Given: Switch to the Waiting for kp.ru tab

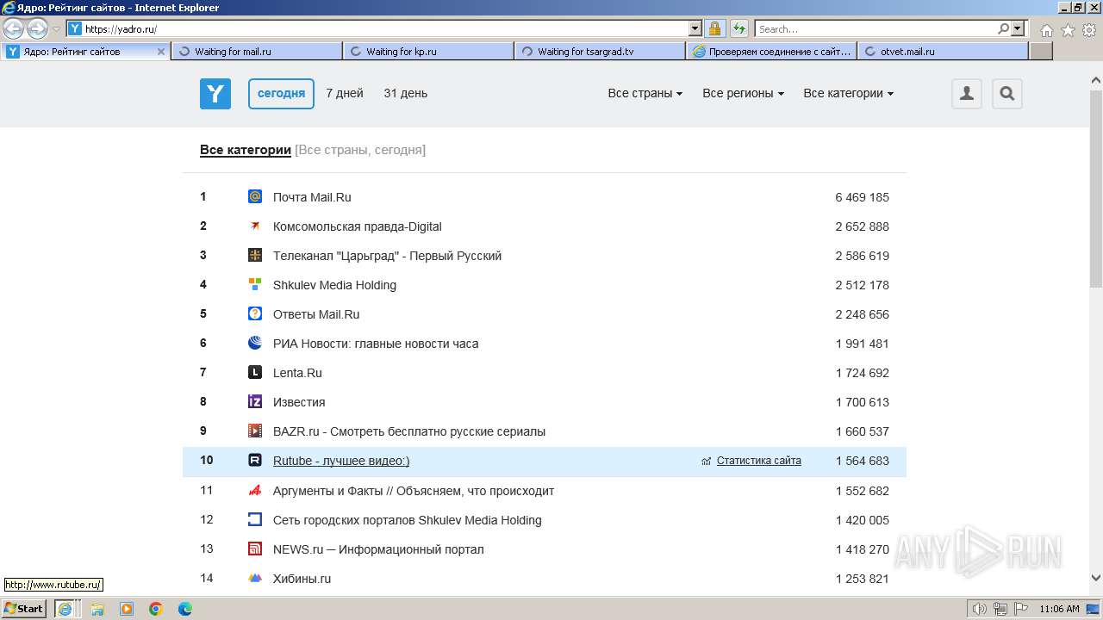Looking at the screenshot, I should click(428, 51).
